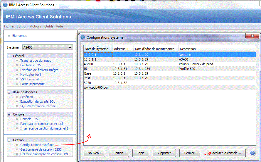Open Sortie imprimante

click(x=33, y=84)
